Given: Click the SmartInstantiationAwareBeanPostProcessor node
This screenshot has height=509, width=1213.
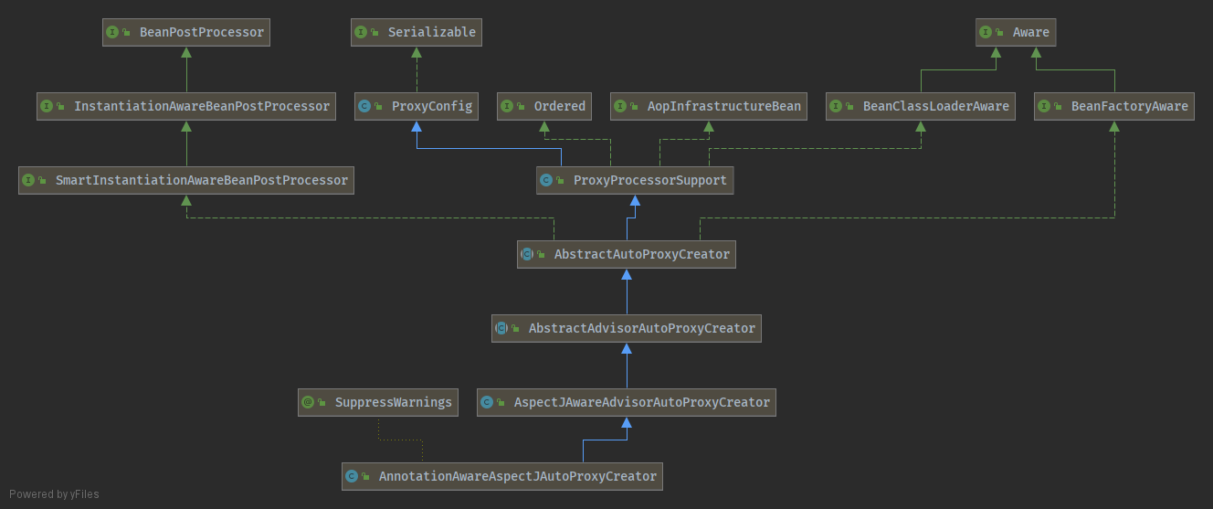Looking at the screenshot, I should click(x=186, y=180).
